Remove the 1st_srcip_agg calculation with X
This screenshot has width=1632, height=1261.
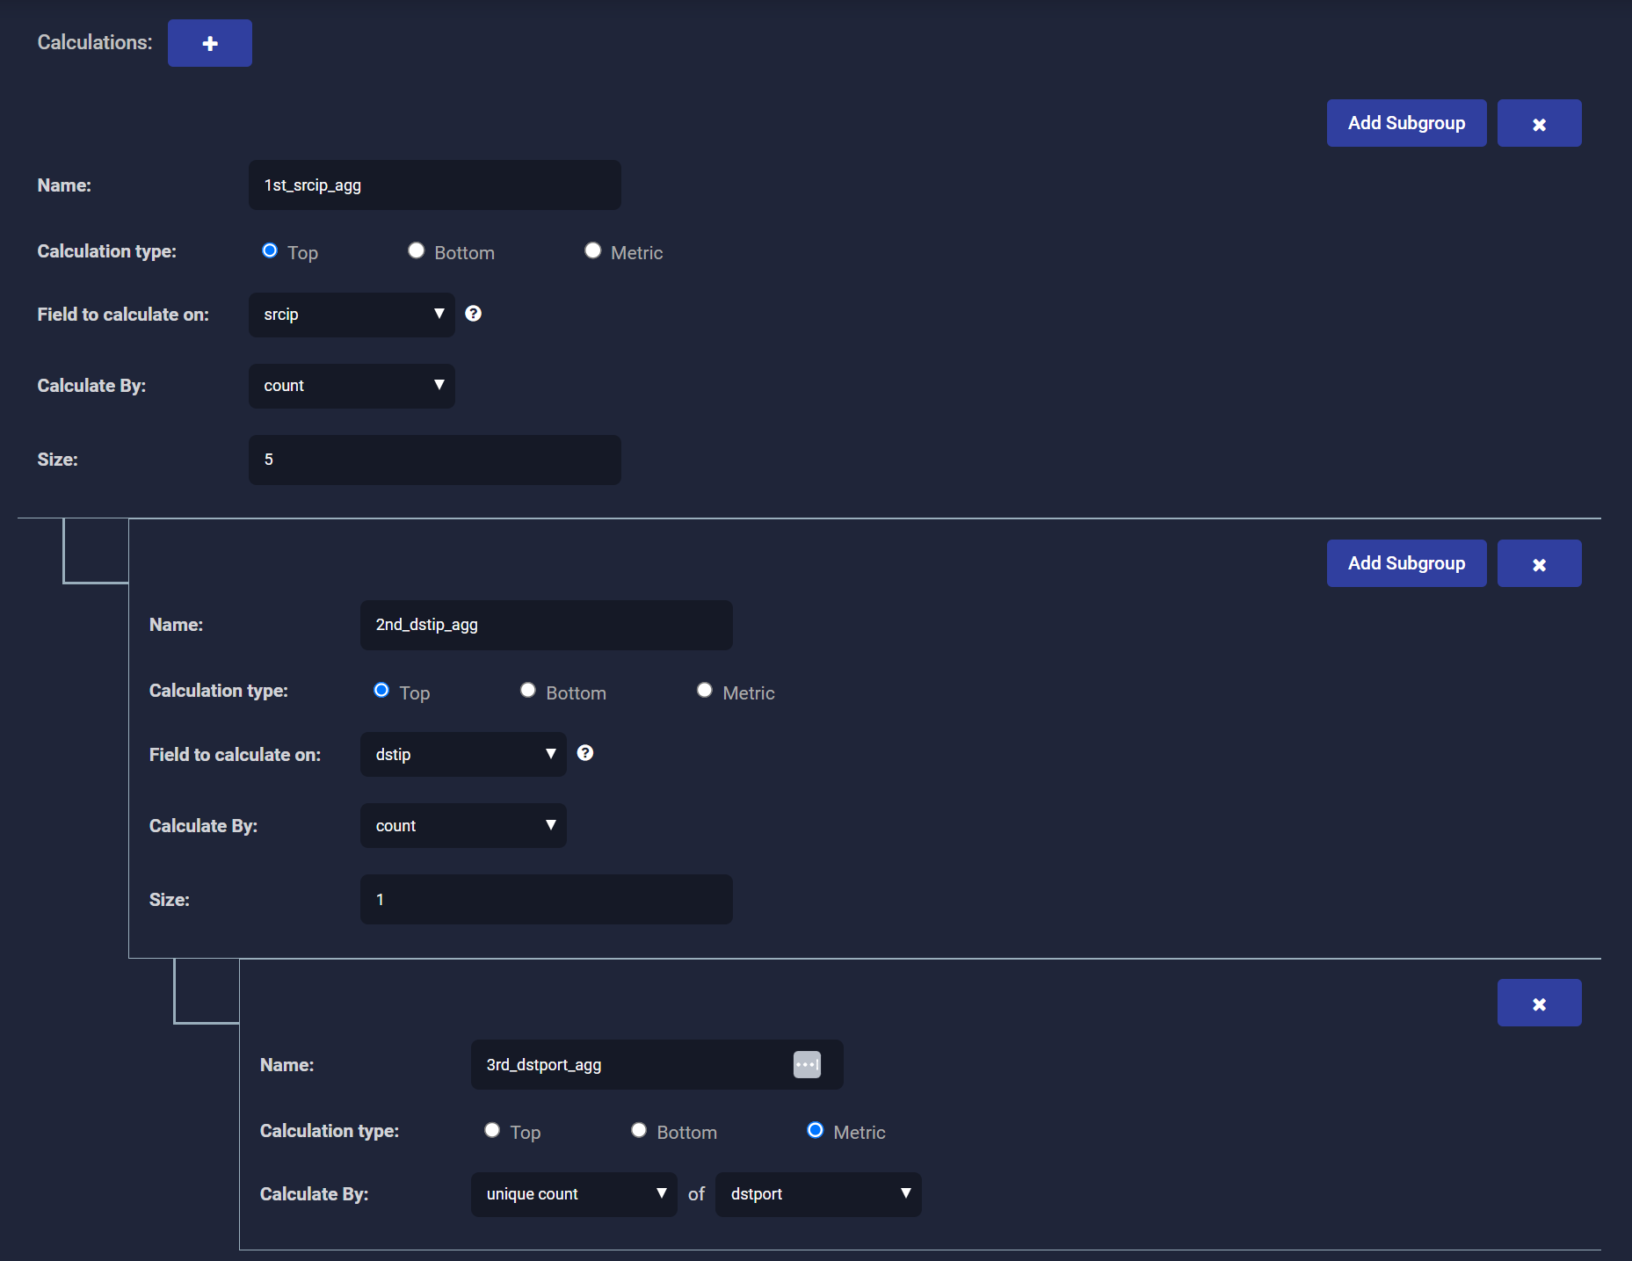pyautogui.click(x=1538, y=124)
